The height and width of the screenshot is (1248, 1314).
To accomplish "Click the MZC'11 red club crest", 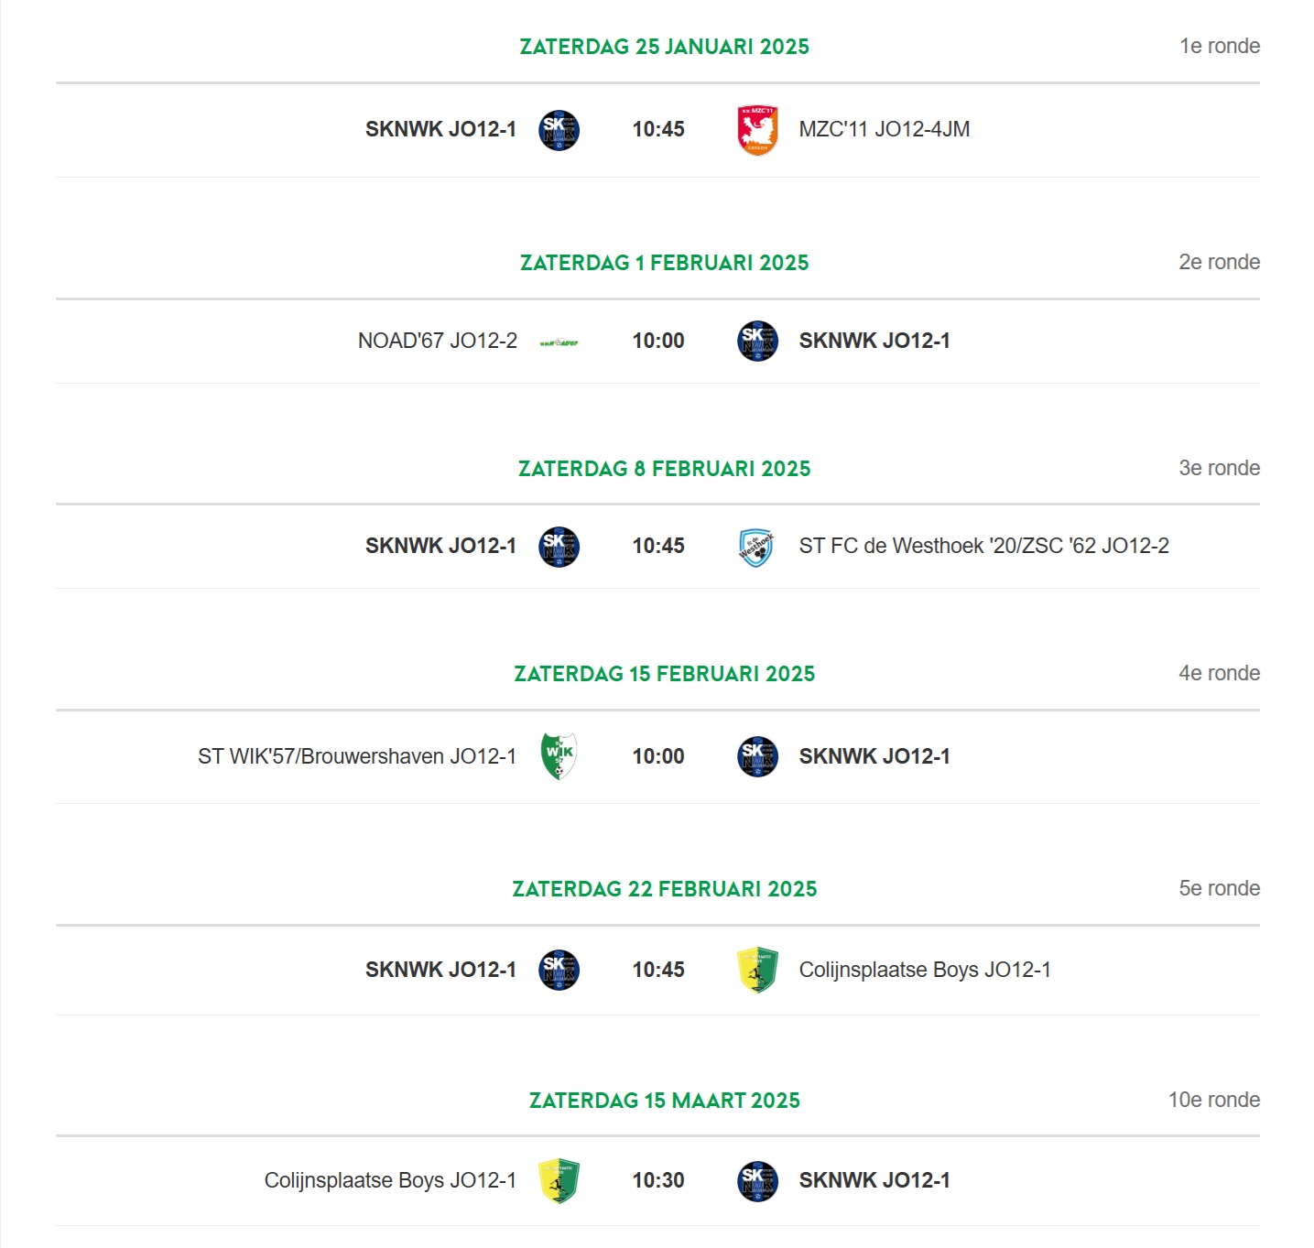I will tap(757, 130).
